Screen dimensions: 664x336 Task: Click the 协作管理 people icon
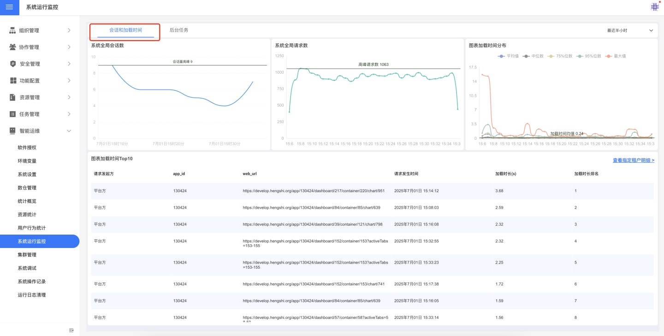click(x=12, y=47)
